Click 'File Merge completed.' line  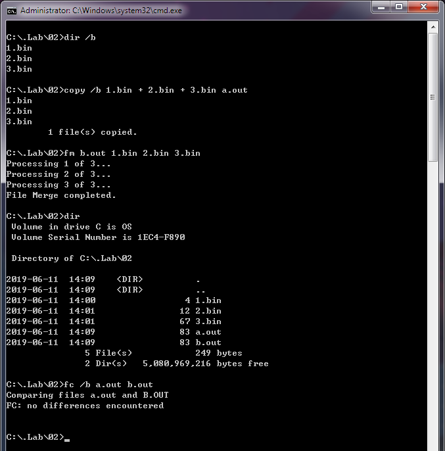click(x=61, y=195)
